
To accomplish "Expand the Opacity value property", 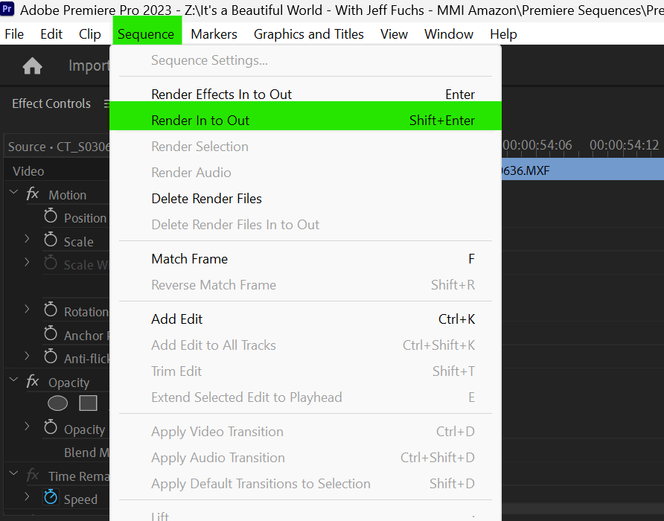I will pos(27,426).
